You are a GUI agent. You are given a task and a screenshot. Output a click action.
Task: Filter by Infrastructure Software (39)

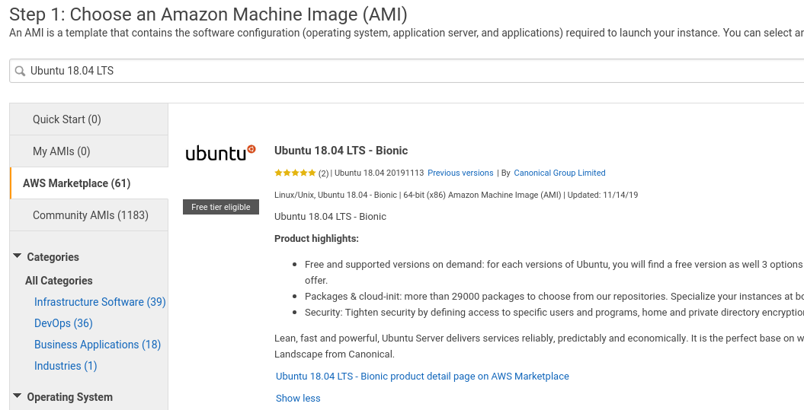(x=100, y=302)
